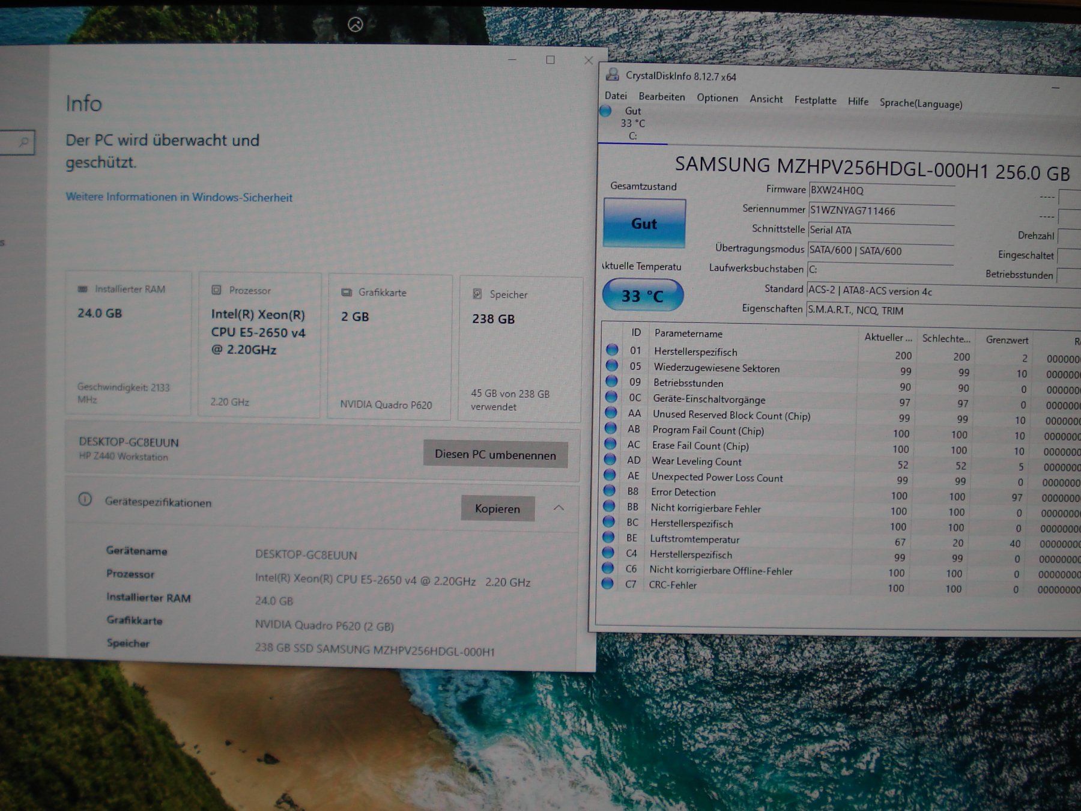Screen dimensions: 1081x811
Task: Click status orb for ID BC row
Action: (609, 521)
